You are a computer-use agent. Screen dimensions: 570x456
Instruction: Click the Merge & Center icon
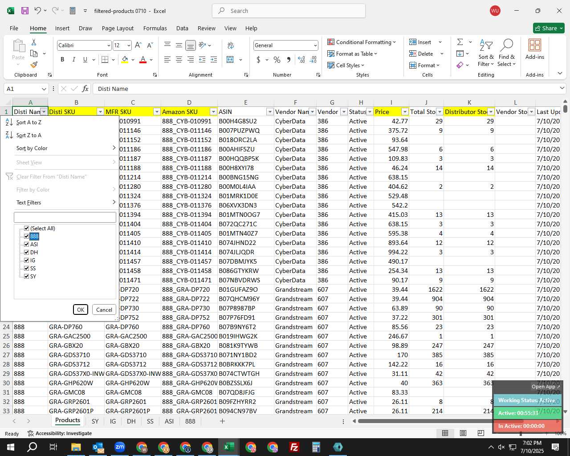pyautogui.click(x=230, y=60)
